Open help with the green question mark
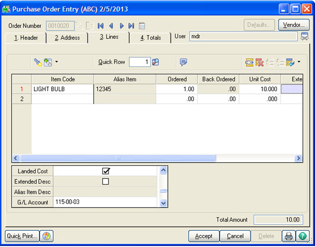The height and width of the screenshot is (247, 315). [x=302, y=236]
